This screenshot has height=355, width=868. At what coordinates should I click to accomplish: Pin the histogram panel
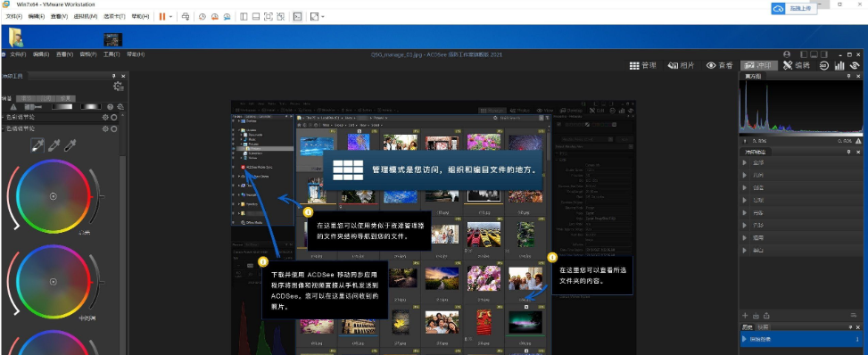tap(849, 76)
